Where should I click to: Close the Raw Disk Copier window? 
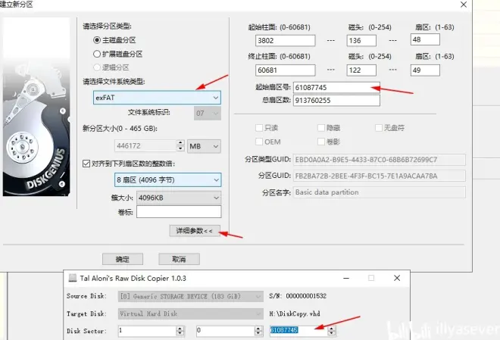click(397, 278)
